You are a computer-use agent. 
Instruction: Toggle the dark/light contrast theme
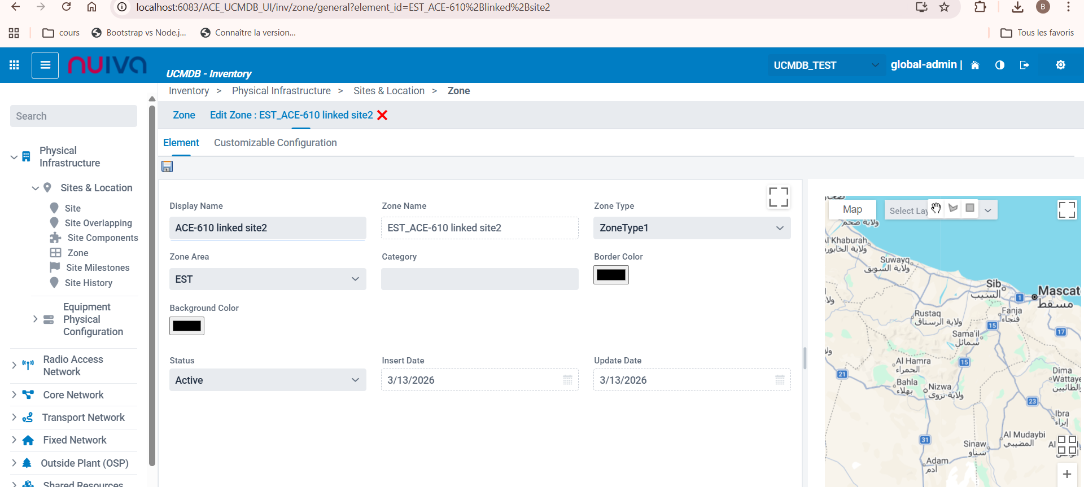point(1000,65)
